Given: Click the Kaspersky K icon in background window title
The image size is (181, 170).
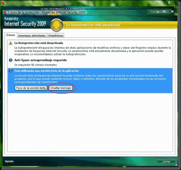Looking at the screenshot, I should point(3,3).
